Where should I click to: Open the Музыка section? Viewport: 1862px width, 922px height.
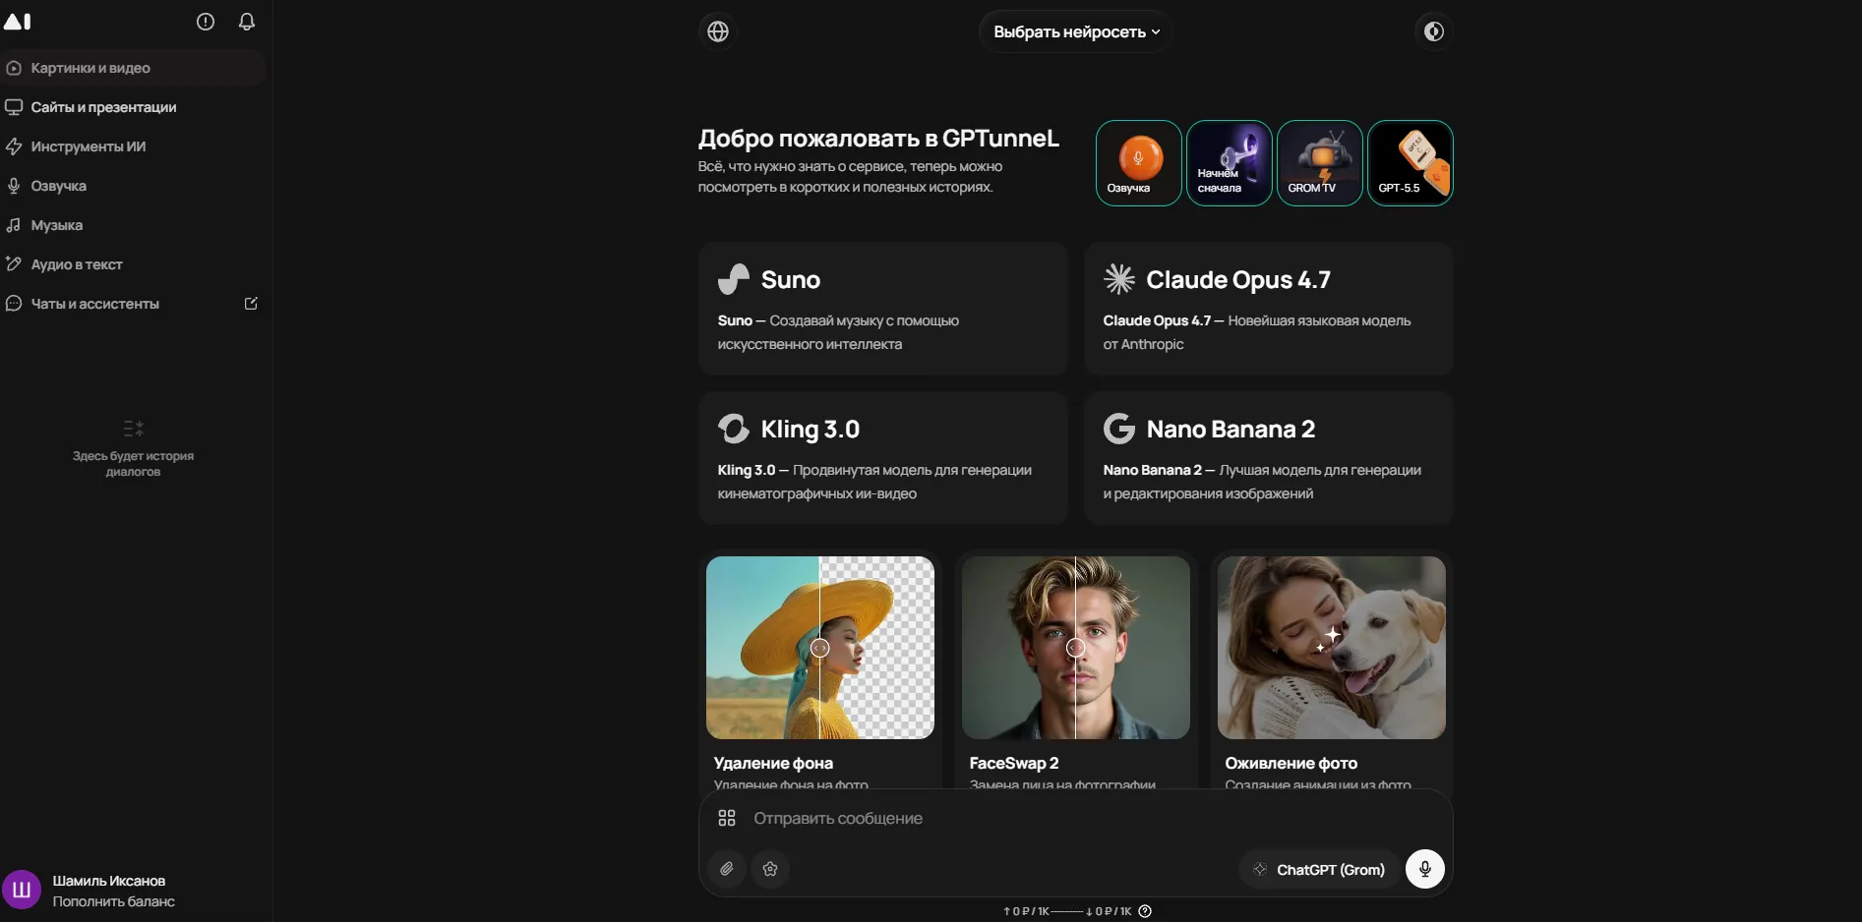pos(133,225)
